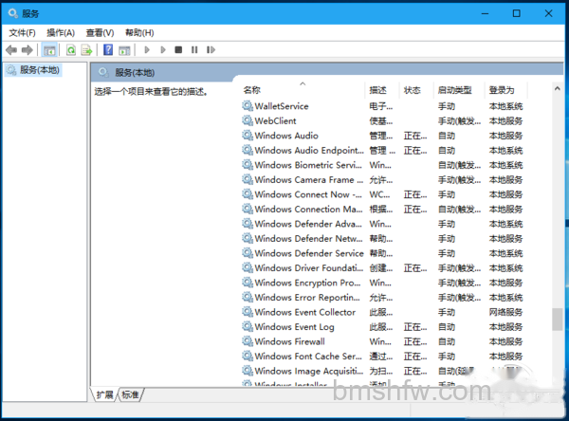The image size is (569, 421).
Task: Open the 操作(A) menu
Action: [61, 33]
